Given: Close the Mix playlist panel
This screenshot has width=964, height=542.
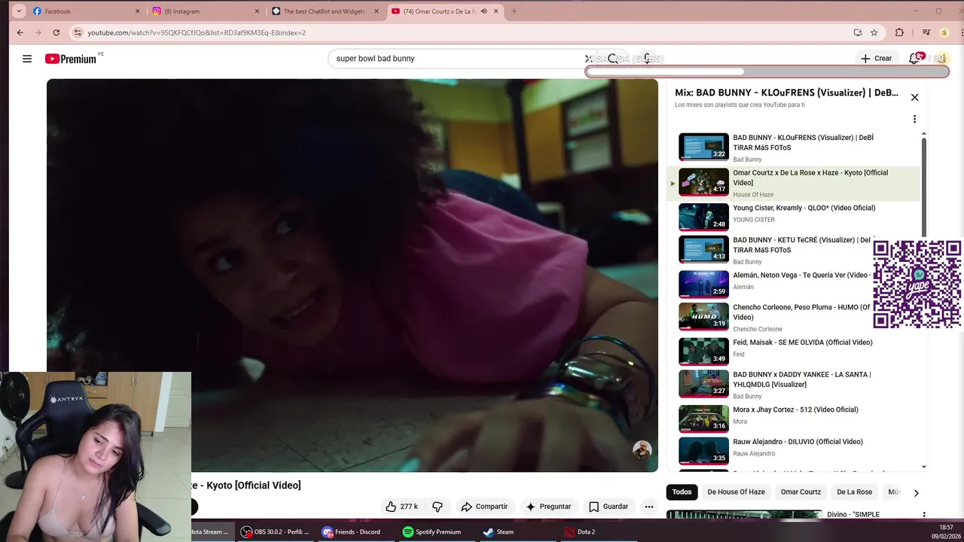Looking at the screenshot, I should [x=914, y=97].
